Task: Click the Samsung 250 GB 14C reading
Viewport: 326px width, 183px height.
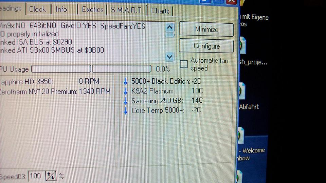Action: tap(167, 101)
